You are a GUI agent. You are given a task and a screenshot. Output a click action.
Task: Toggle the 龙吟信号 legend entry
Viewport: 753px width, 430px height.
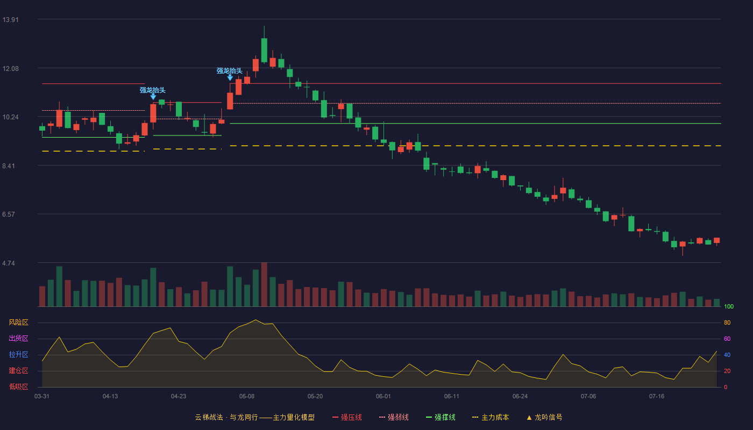544,417
